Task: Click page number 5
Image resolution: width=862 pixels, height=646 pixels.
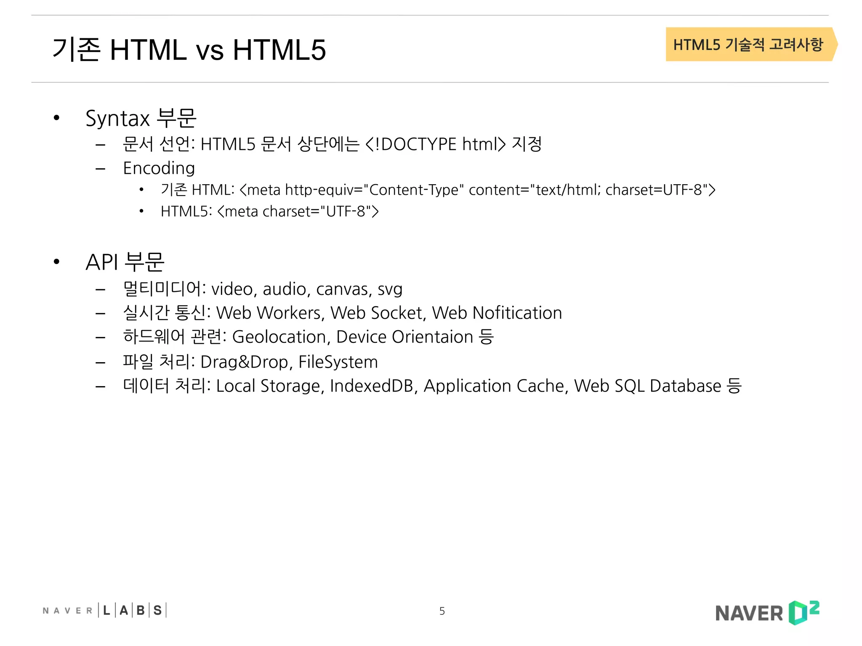Action: coord(442,611)
